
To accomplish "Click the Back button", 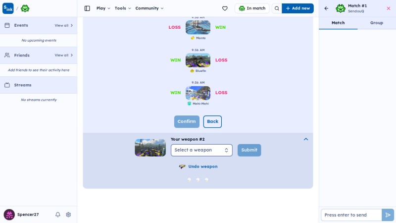I will [x=213, y=121].
